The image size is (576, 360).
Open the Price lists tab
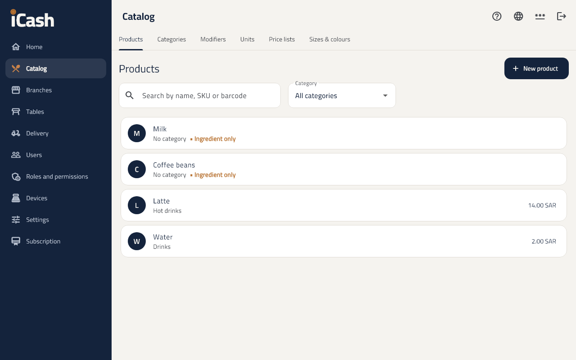(x=282, y=40)
